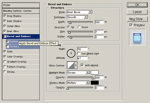150x103 pixels.
Task: Click the Shadow Opacity field showing 0
Action: click(99, 88)
